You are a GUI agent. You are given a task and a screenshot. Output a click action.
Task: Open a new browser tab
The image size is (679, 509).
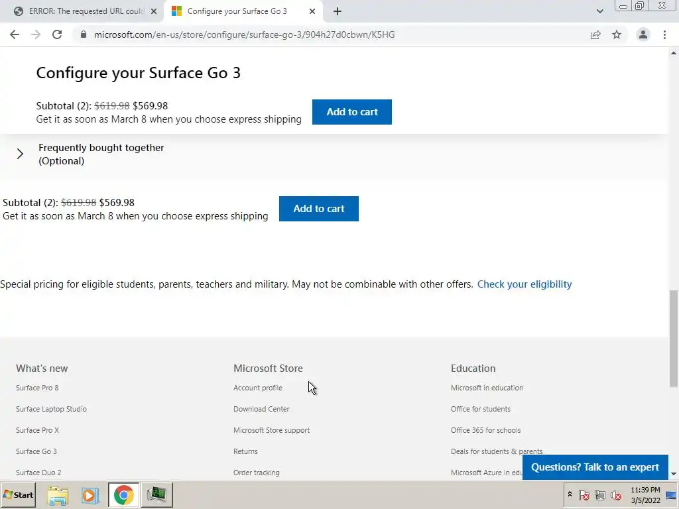click(x=338, y=11)
